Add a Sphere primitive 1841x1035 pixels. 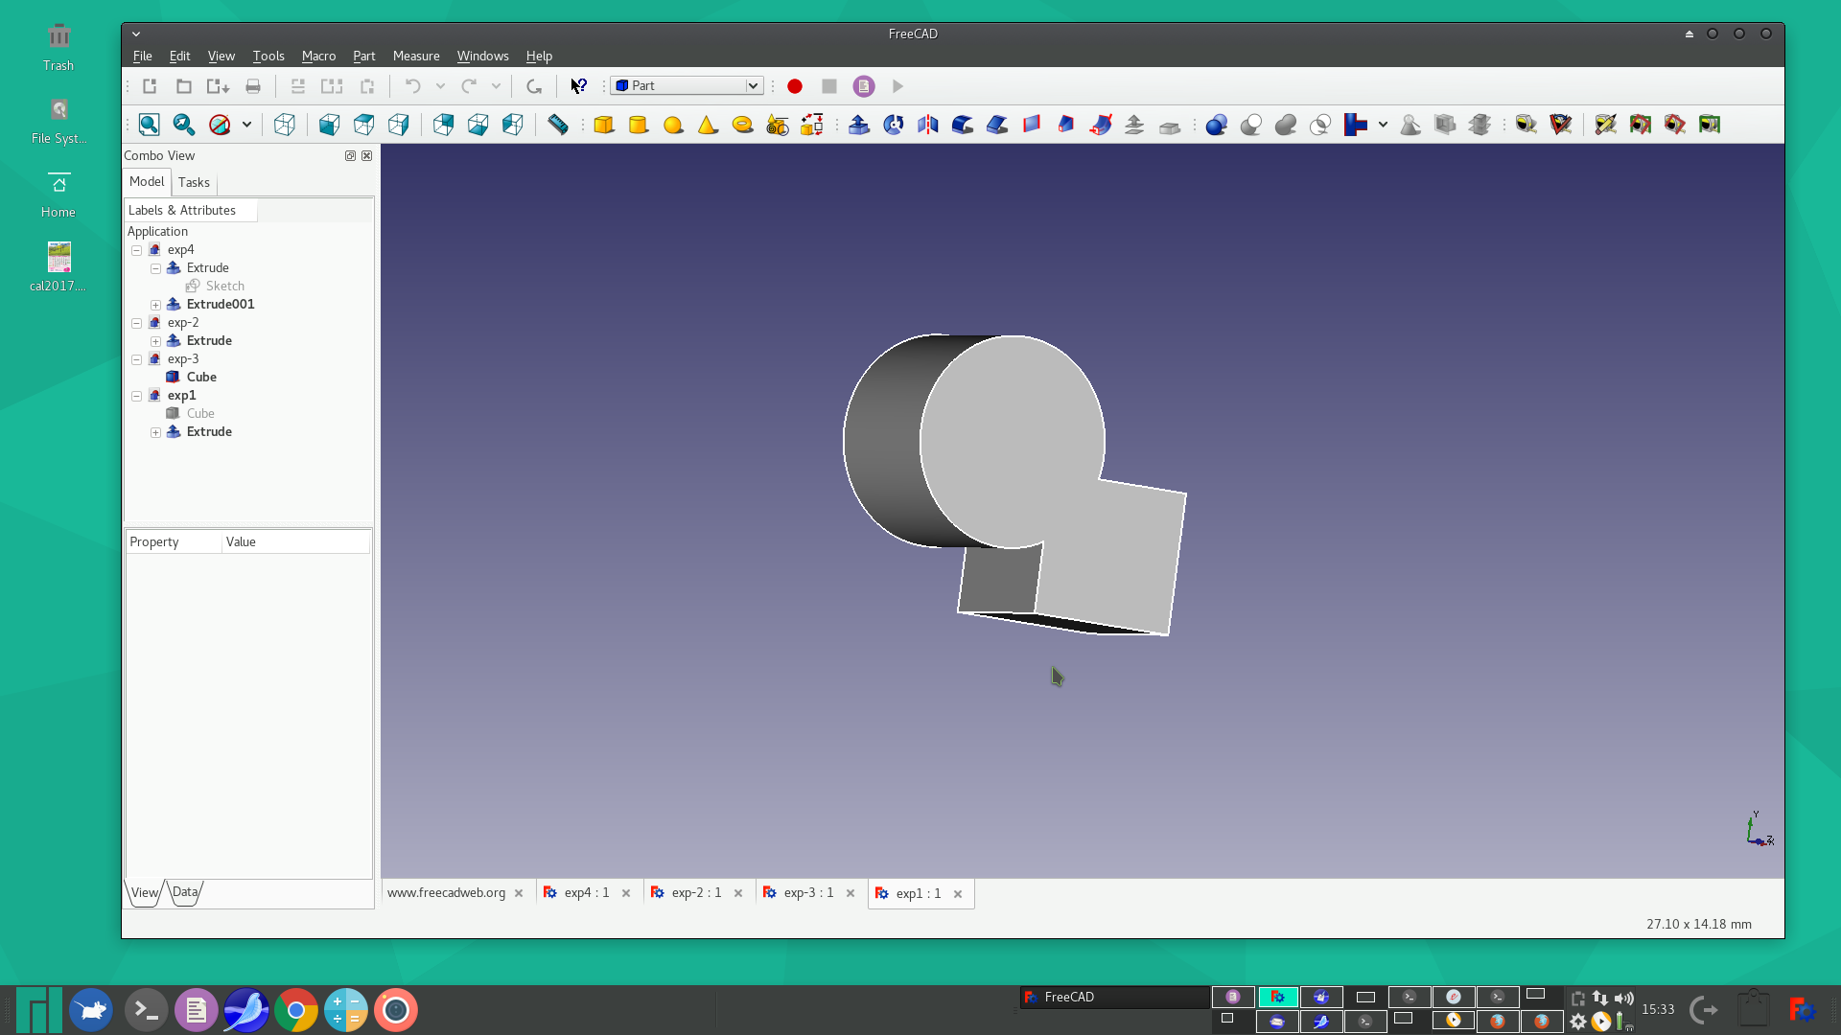673,125
